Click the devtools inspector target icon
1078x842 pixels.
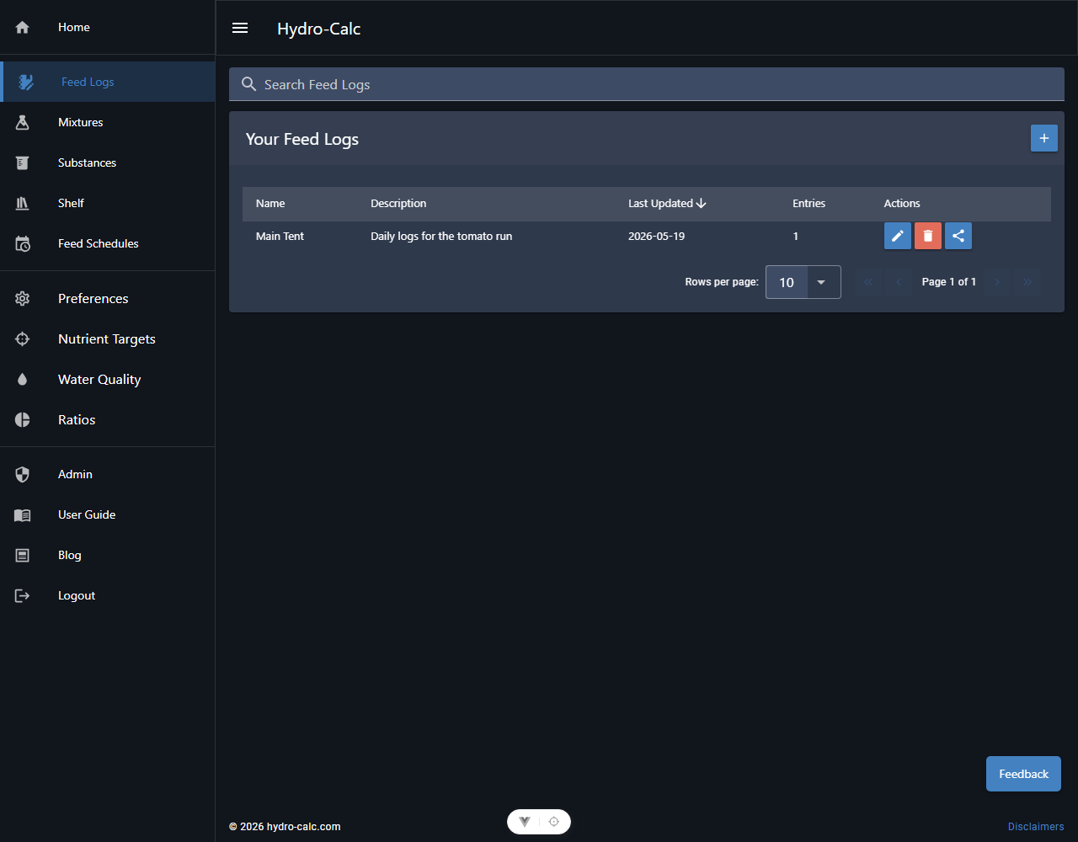click(554, 822)
